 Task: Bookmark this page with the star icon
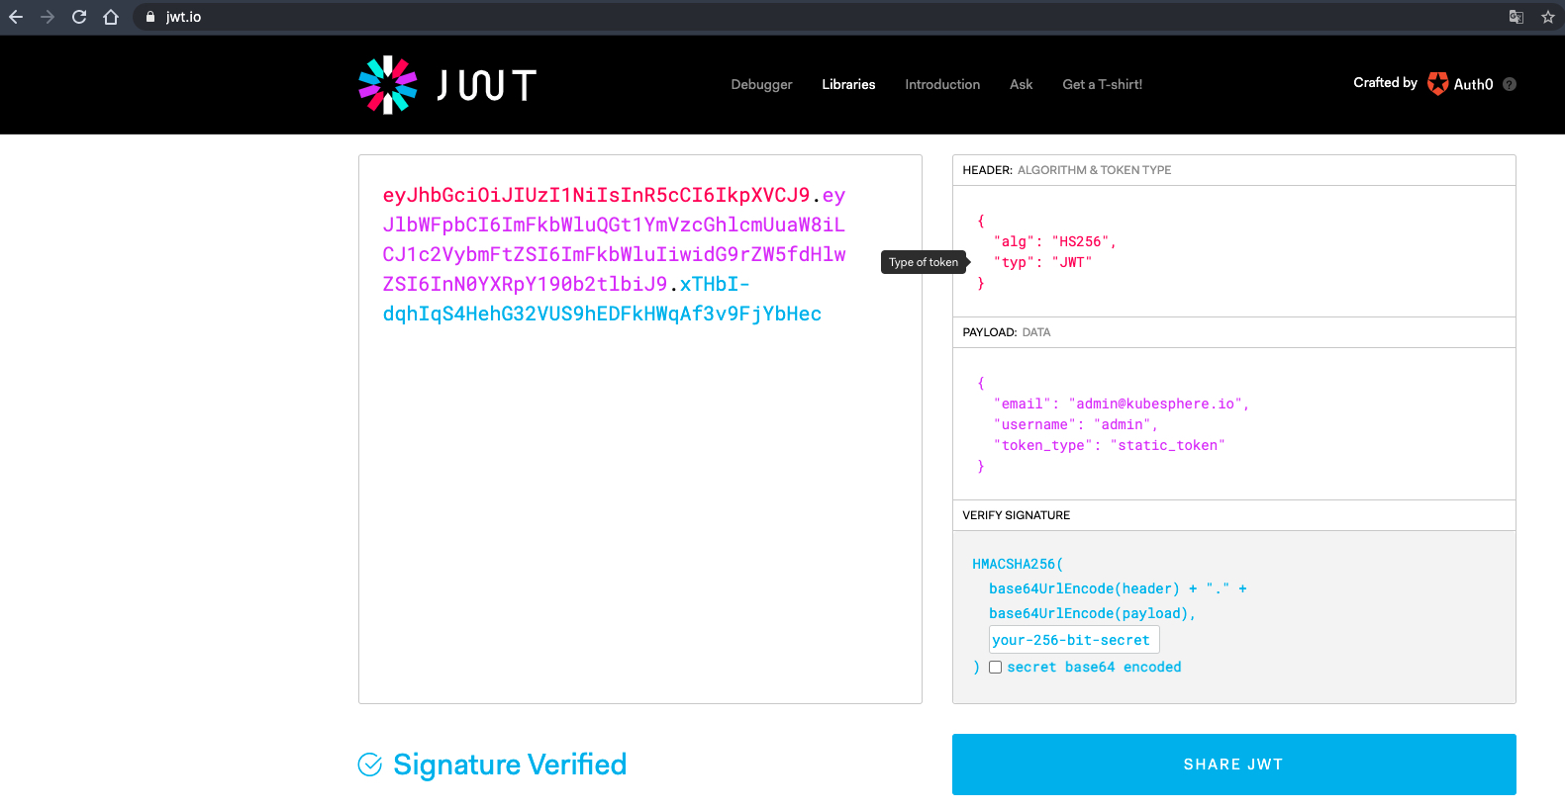pos(1548,17)
